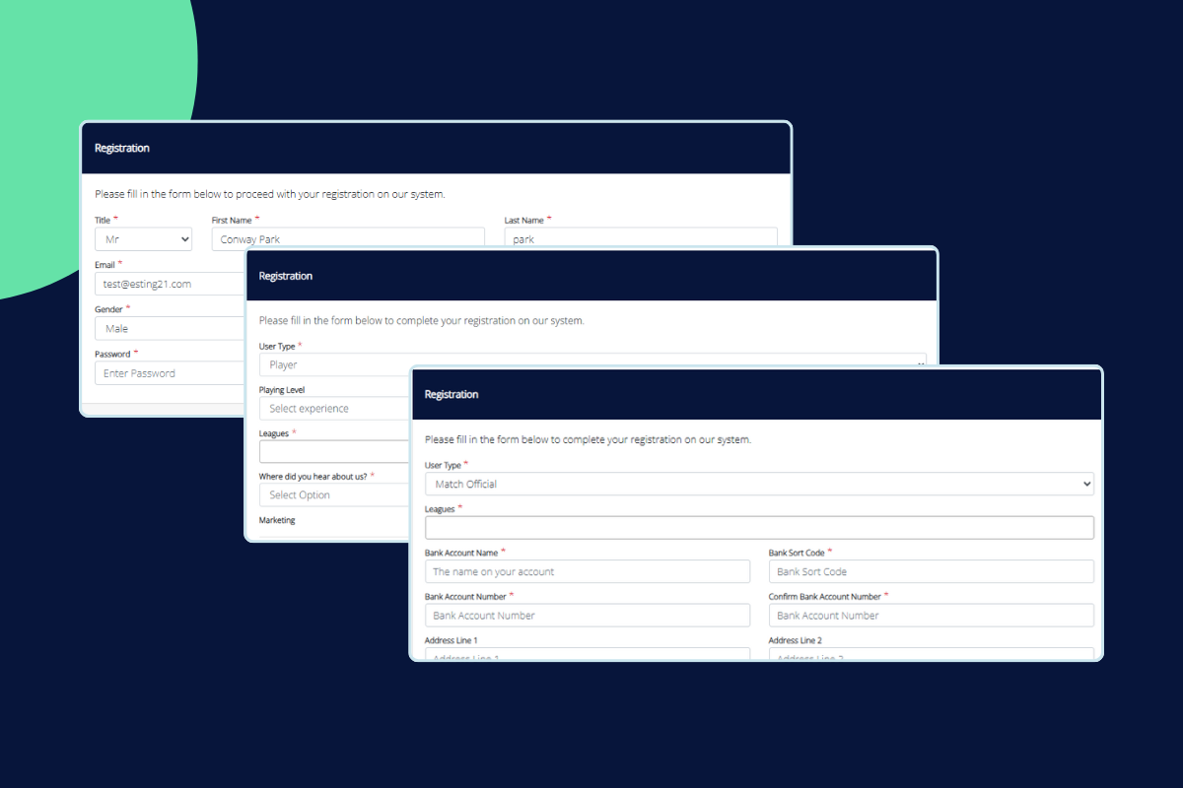Open the User Type dropdown showing Player
The height and width of the screenshot is (788, 1183).
[592, 363]
